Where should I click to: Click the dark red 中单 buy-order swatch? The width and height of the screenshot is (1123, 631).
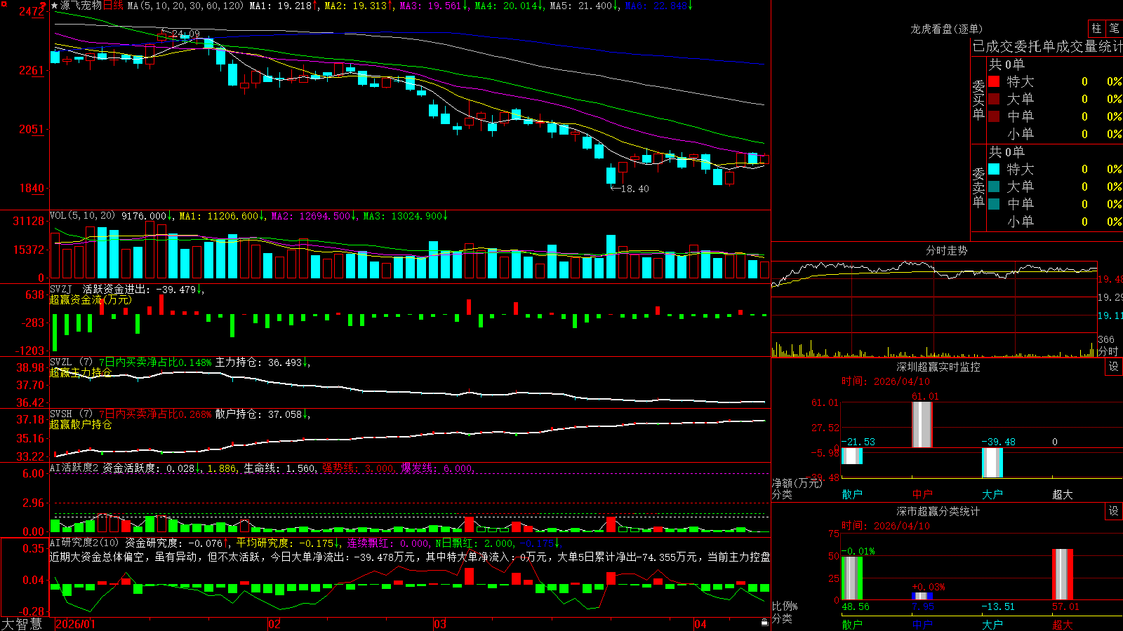point(994,116)
